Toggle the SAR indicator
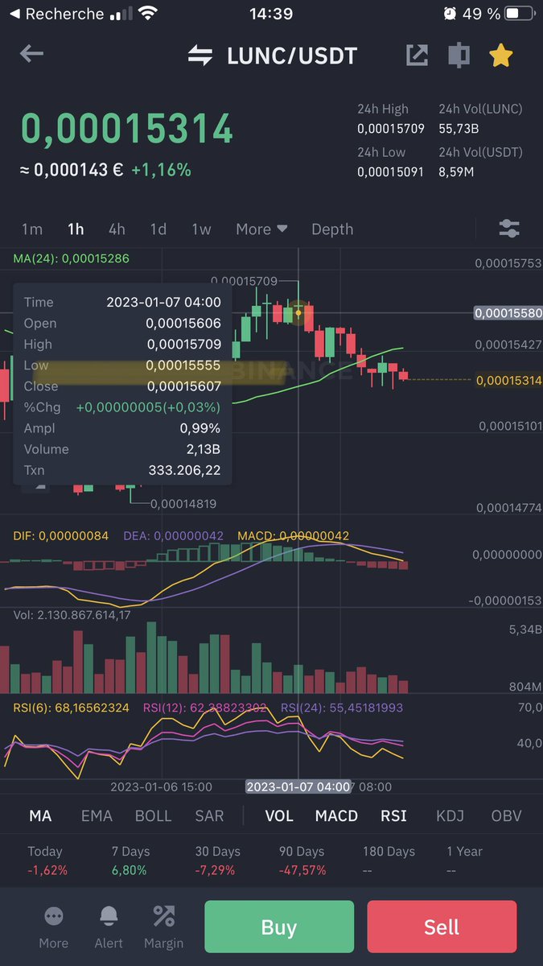Screen dimensions: 543x966 click(x=209, y=815)
